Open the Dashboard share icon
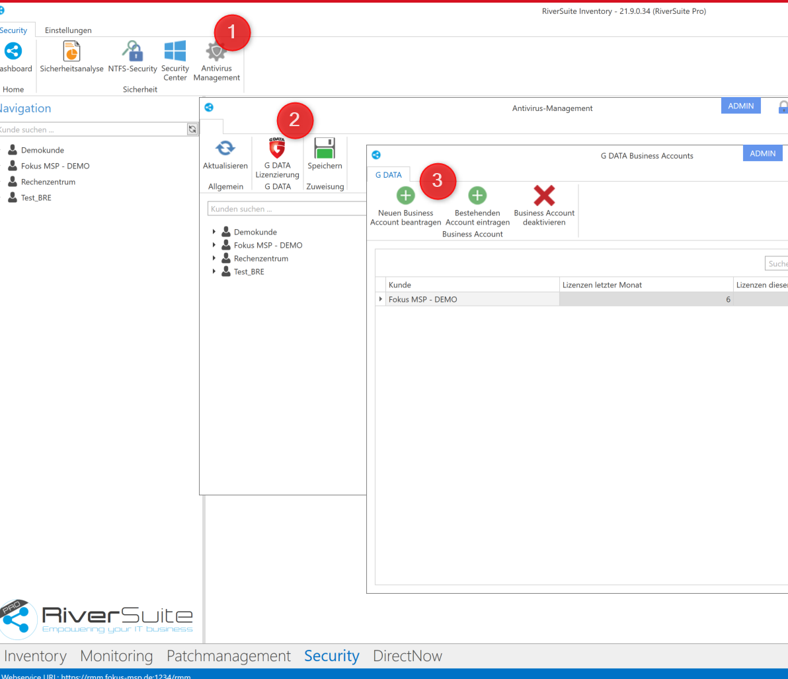This screenshot has height=679, width=788. point(13,52)
